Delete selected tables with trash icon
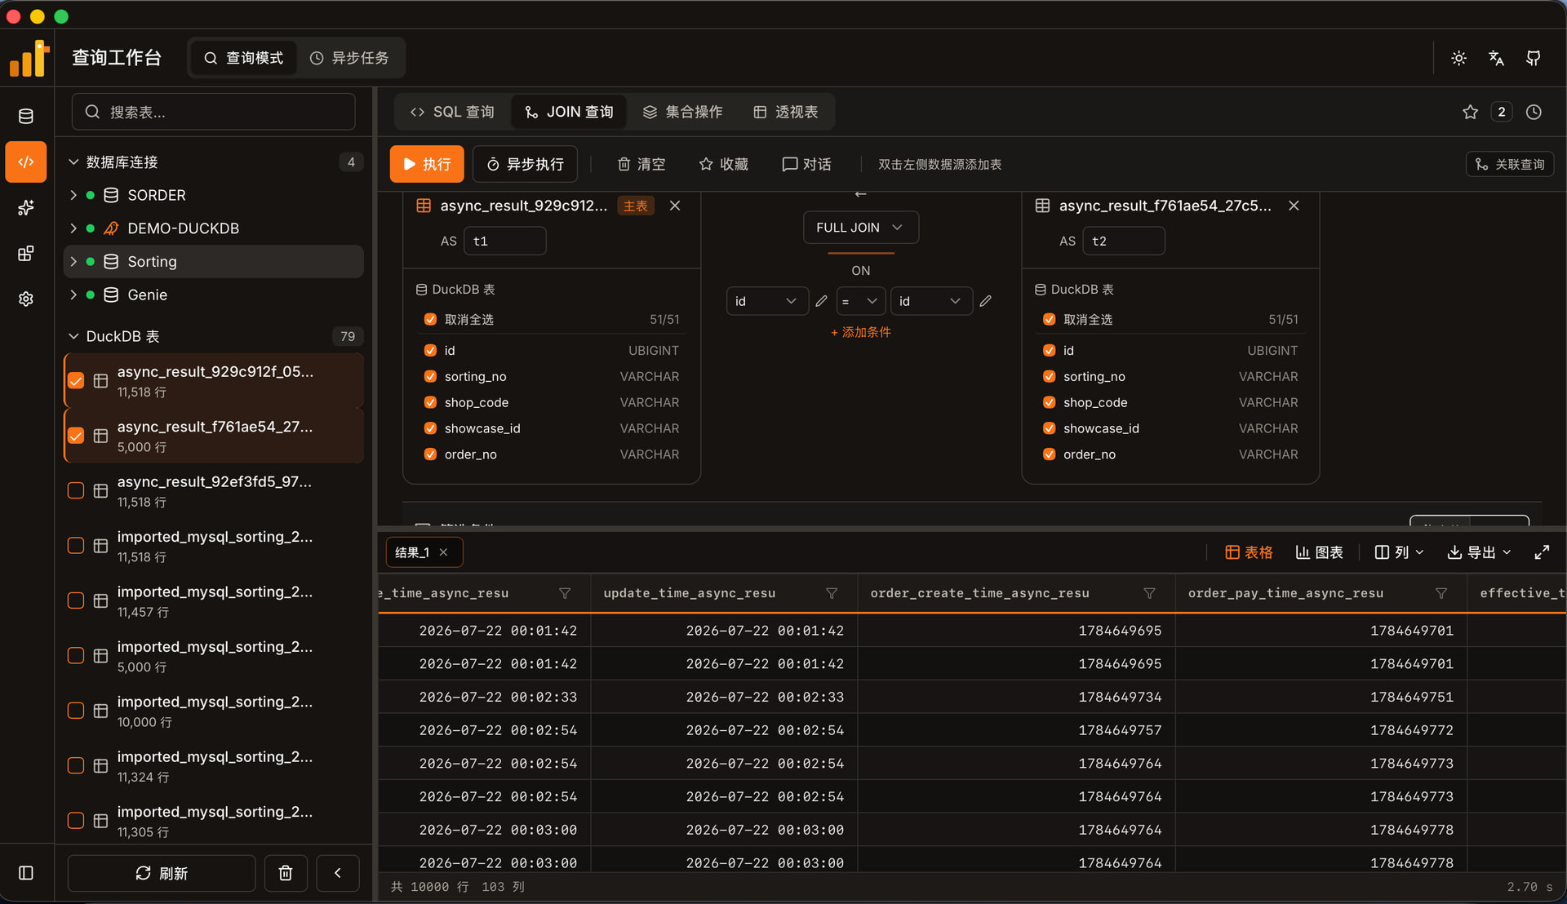1567x904 pixels. tap(286, 873)
